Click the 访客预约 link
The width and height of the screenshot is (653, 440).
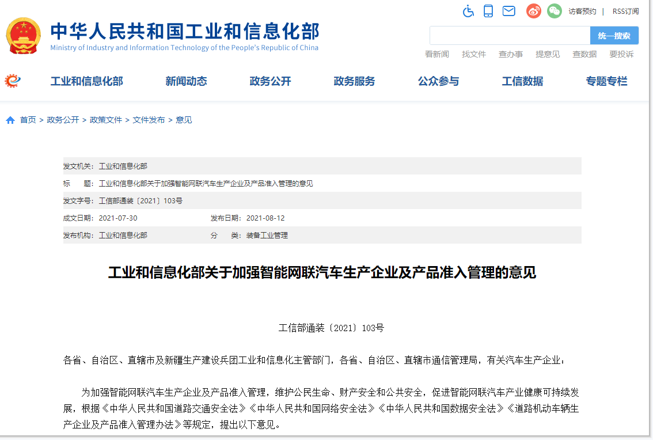pyautogui.click(x=582, y=12)
